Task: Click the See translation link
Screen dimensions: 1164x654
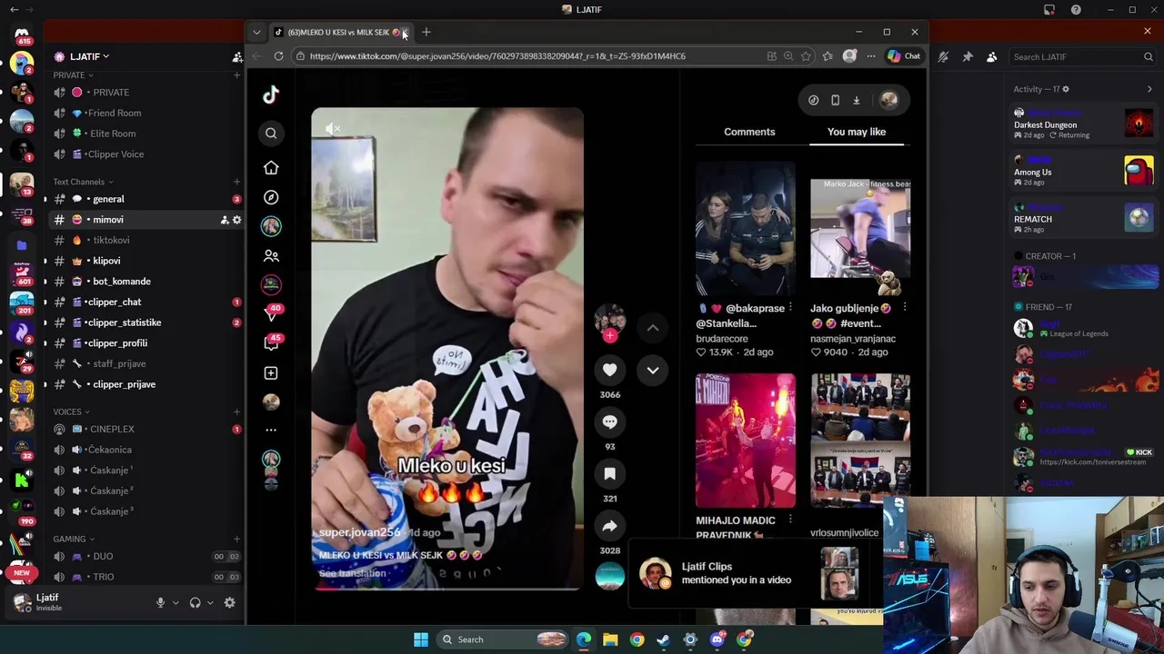Action: 352,573
